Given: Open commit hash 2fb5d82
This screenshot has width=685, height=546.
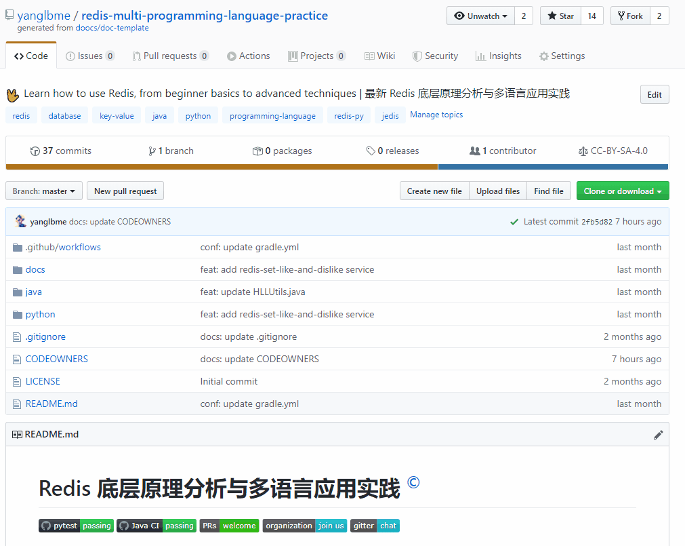Looking at the screenshot, I should (597, 222).
